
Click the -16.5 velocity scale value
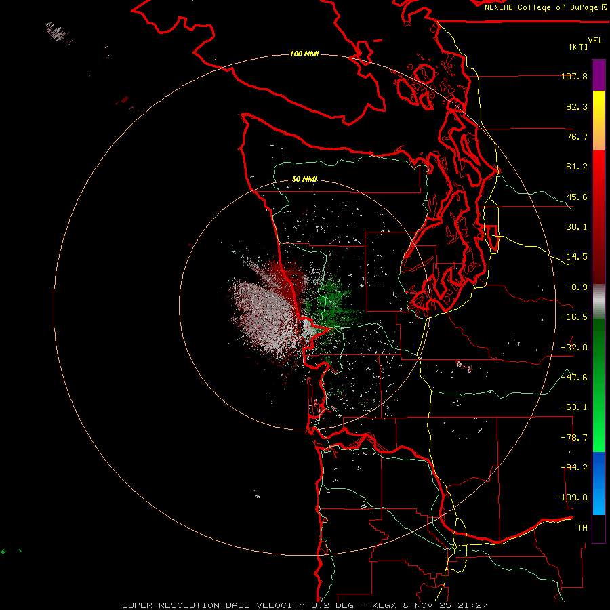pos(574,317)
